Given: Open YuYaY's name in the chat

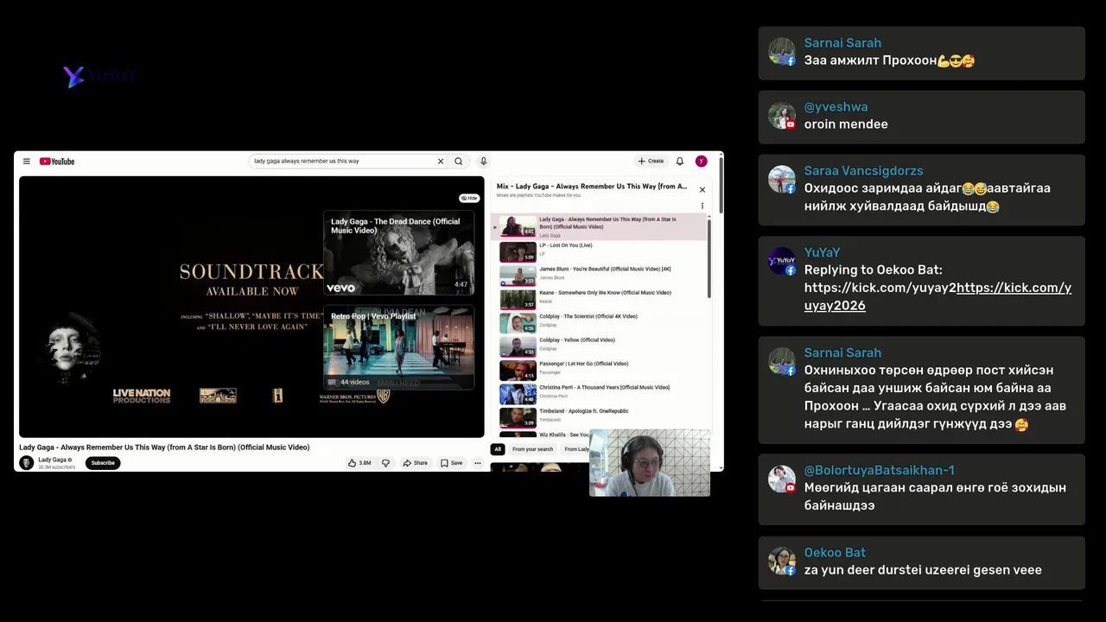Looking at the screenshot, I should 822,252.
